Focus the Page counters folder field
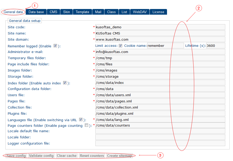This screenshot has width=233, height=161. click(x=160, y=126)
